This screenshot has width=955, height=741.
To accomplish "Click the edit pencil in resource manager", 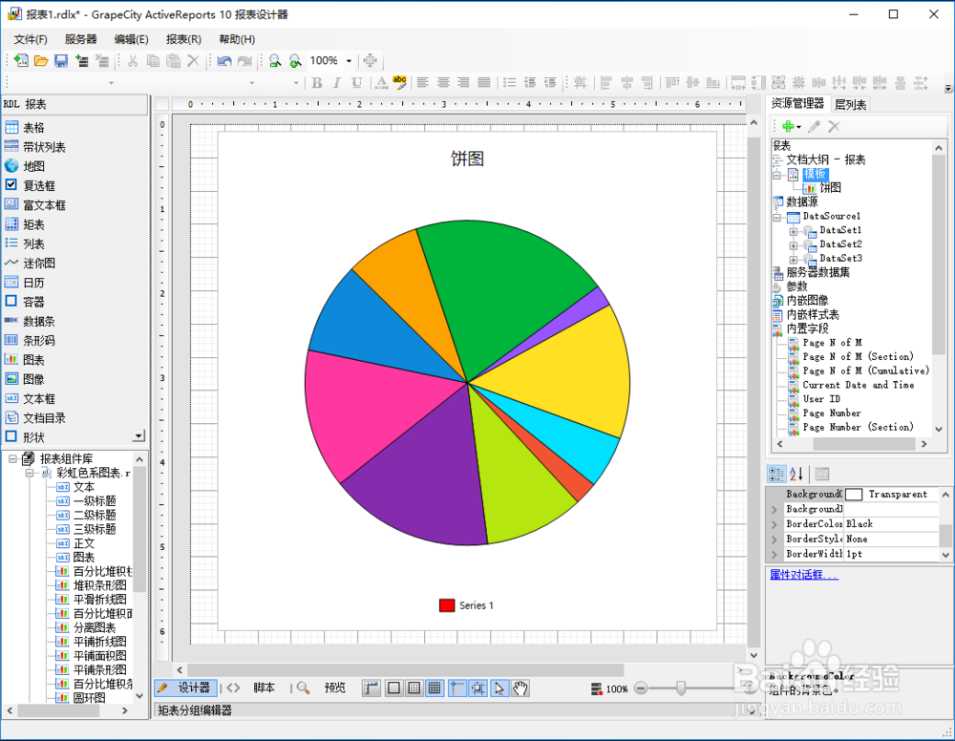I will 814,126.
